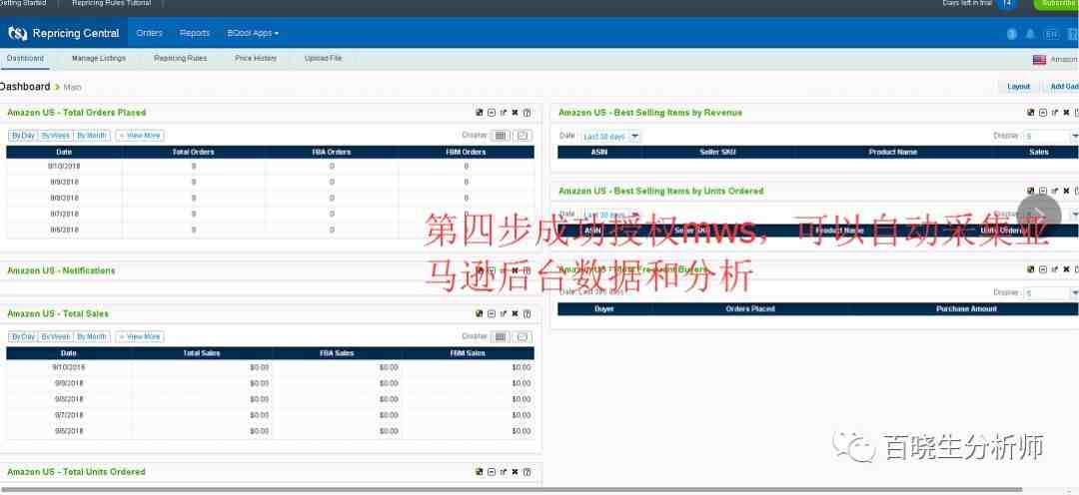Switch Total Orders Placed to chart view
This screenshot has width=1079, height=495.
523,136
